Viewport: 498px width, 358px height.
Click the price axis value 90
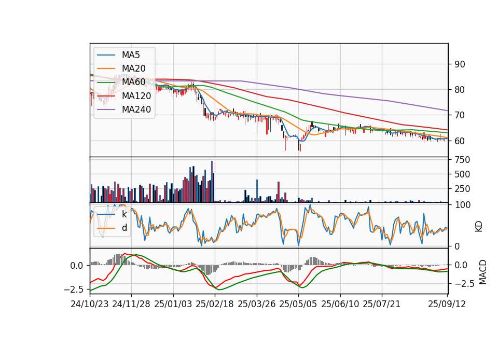[x=460, y=64]
